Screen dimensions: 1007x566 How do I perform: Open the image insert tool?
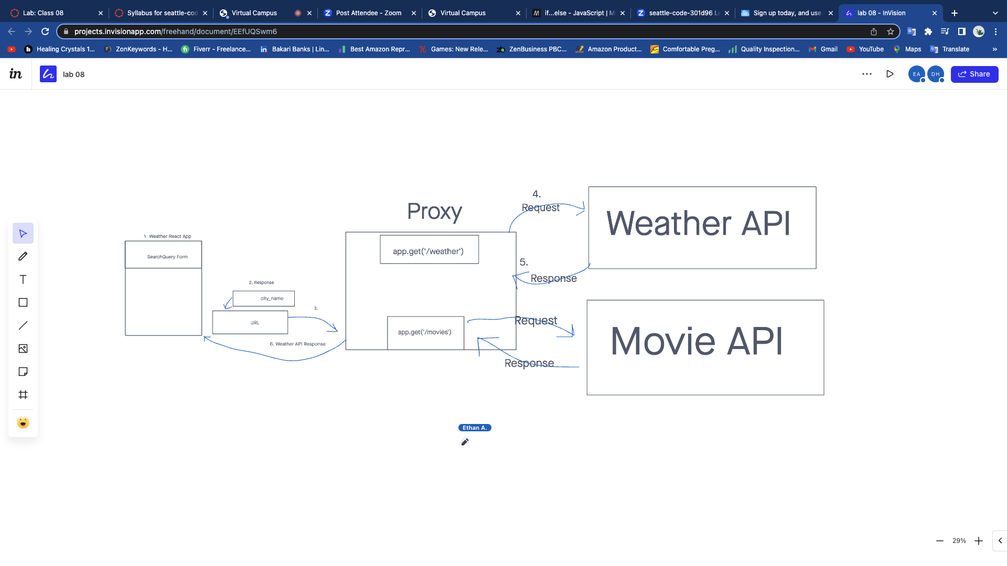pyautogui.click(x=23, y=349)
